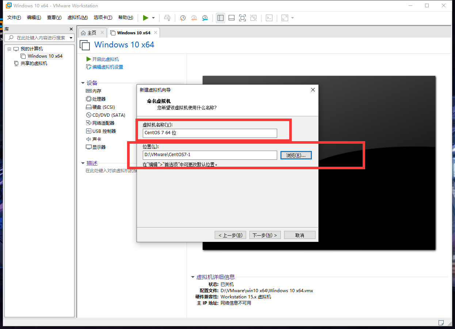Collapse the 虚拟机详细信息 section
The image size is (455, 329).
click(193, 277)
